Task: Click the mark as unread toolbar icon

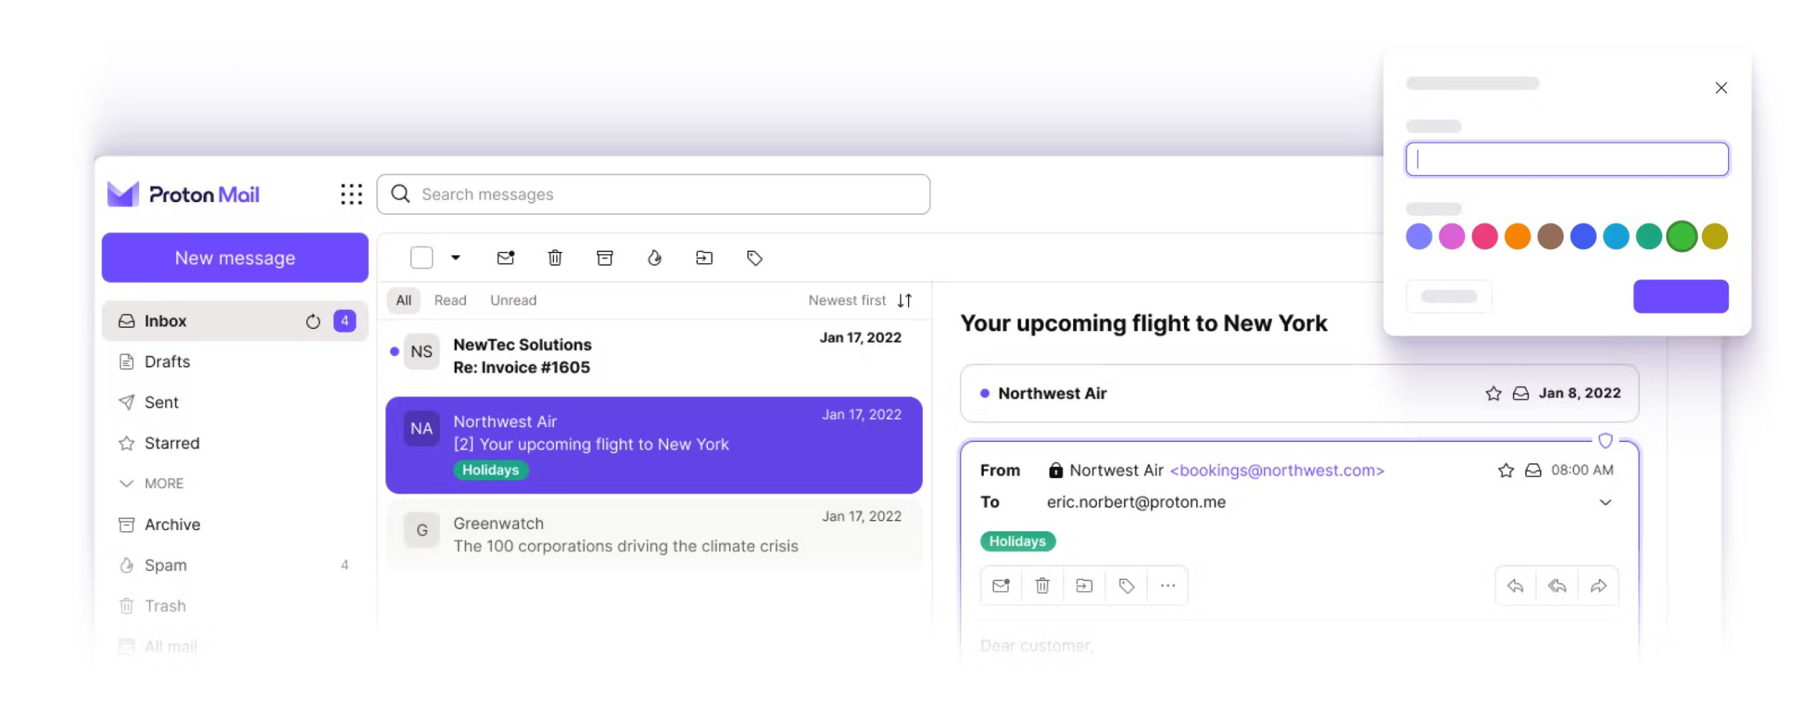Action: pyautogui.click(x=505, y=257)
